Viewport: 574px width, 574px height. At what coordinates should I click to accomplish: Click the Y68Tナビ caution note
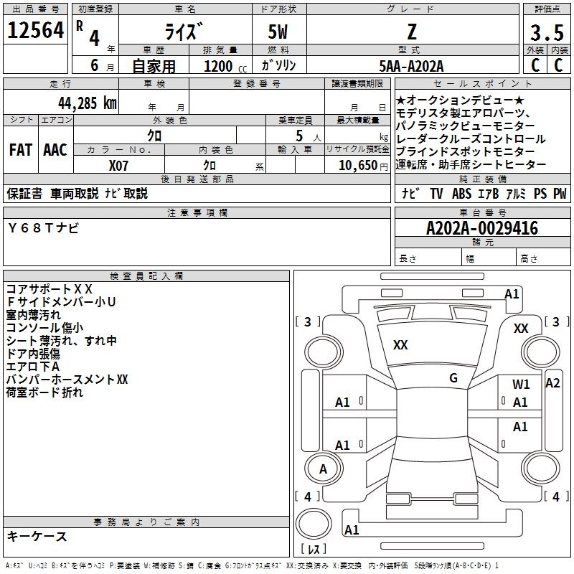point(44,227)
